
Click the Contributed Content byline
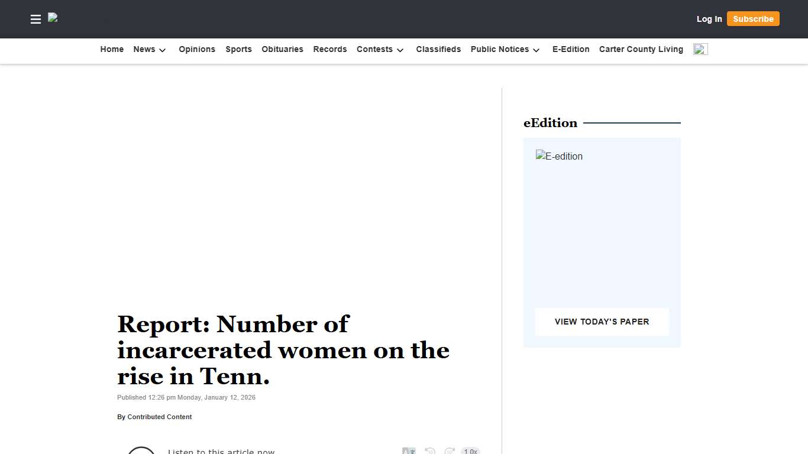[159, 417]
